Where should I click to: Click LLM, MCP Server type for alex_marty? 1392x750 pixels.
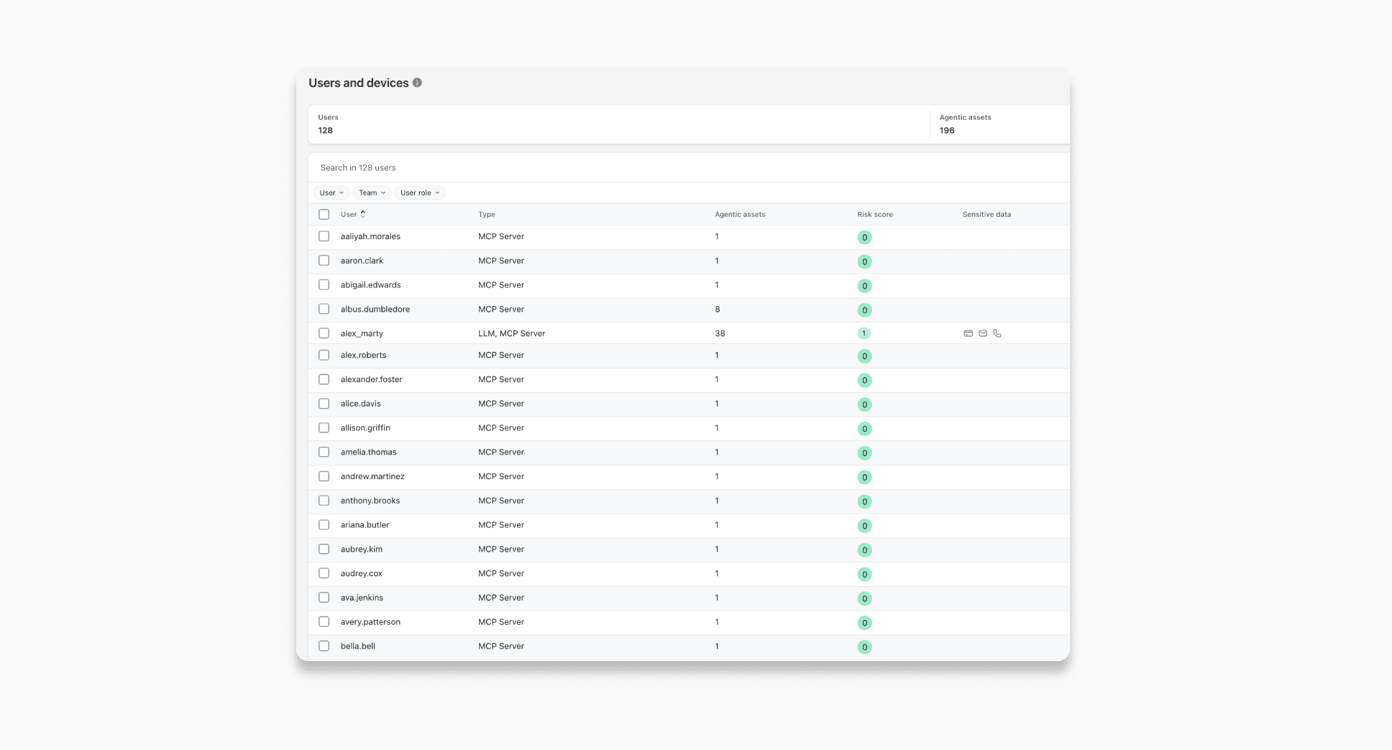point(512,333)
